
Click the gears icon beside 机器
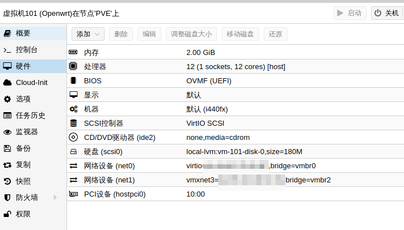click(x=73, y=109)
